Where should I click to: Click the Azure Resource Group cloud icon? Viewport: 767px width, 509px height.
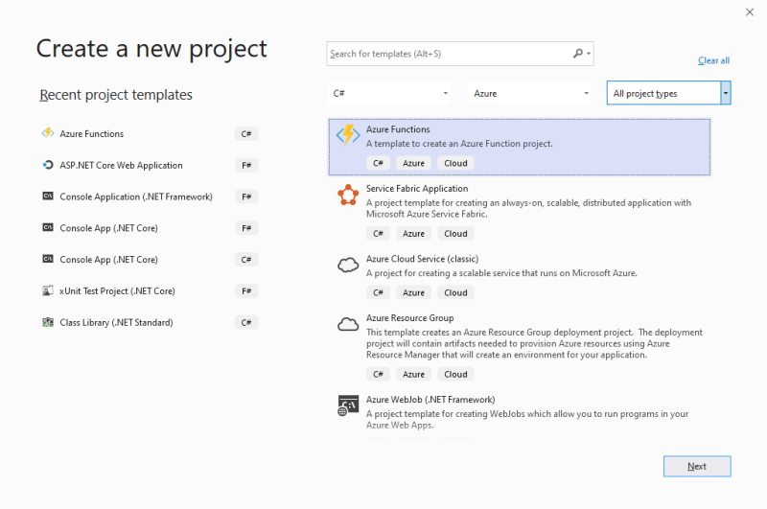[x=348, y=324]
